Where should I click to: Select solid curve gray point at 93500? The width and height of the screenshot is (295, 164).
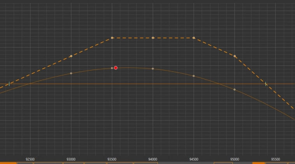pyautogui.click(x=112, y=68)
